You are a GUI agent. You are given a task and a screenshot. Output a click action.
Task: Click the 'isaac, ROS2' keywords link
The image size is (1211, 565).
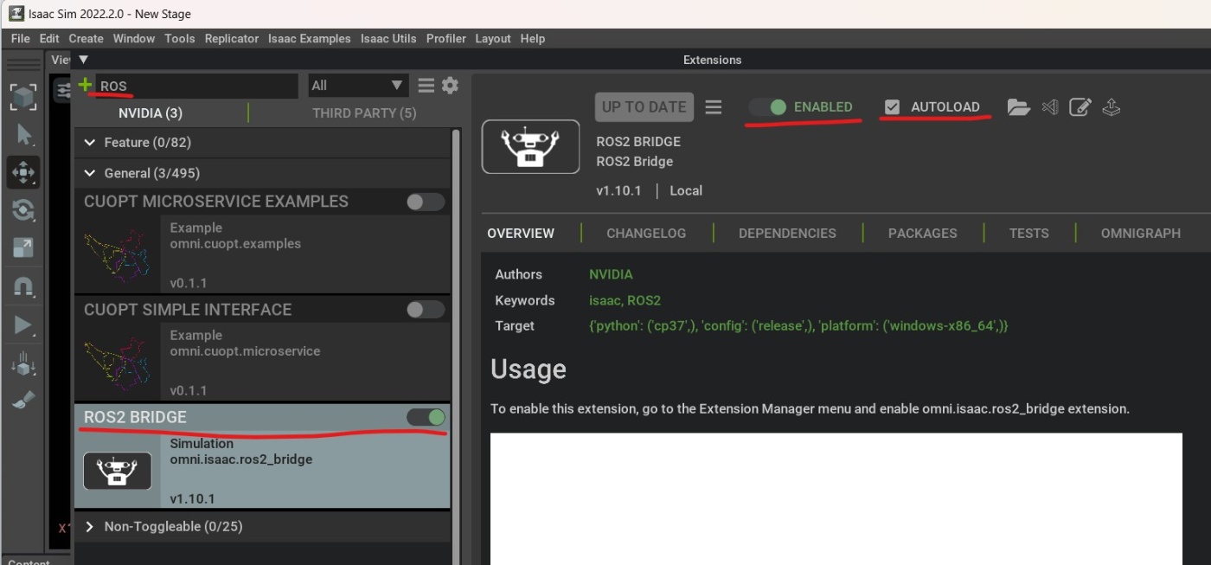(625, 300)
